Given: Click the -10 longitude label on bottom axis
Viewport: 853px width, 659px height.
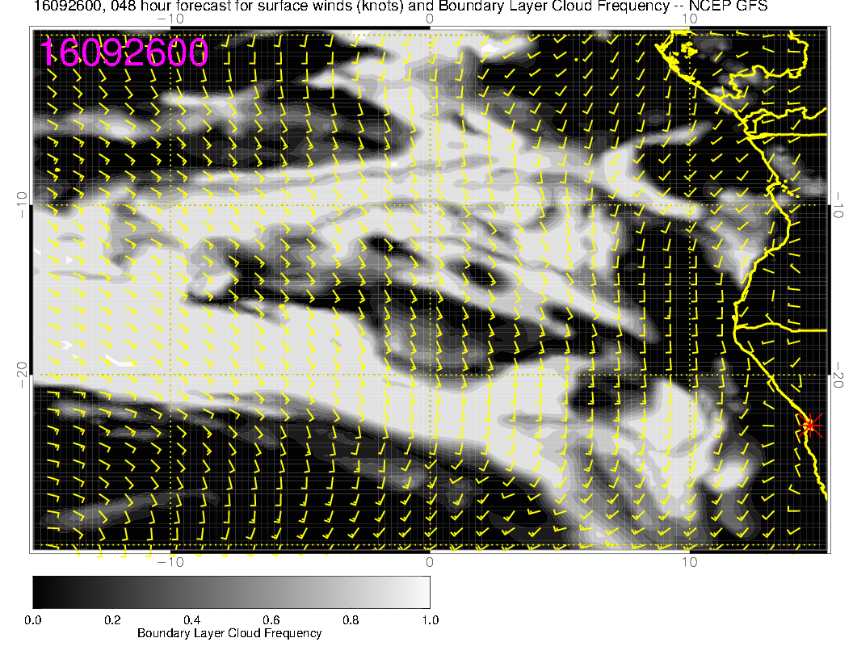Looking at the screenshot, I should (170, 562).
